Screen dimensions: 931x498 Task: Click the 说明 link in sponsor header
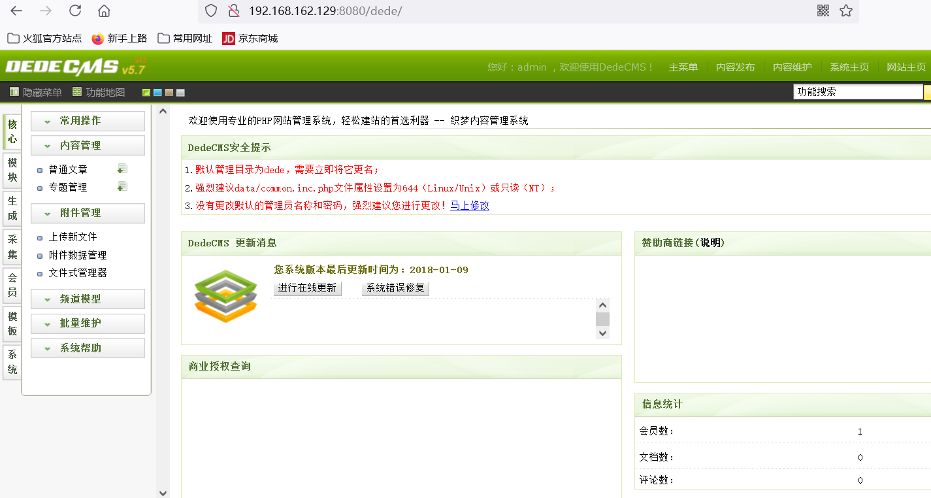(x=710, y=242)
